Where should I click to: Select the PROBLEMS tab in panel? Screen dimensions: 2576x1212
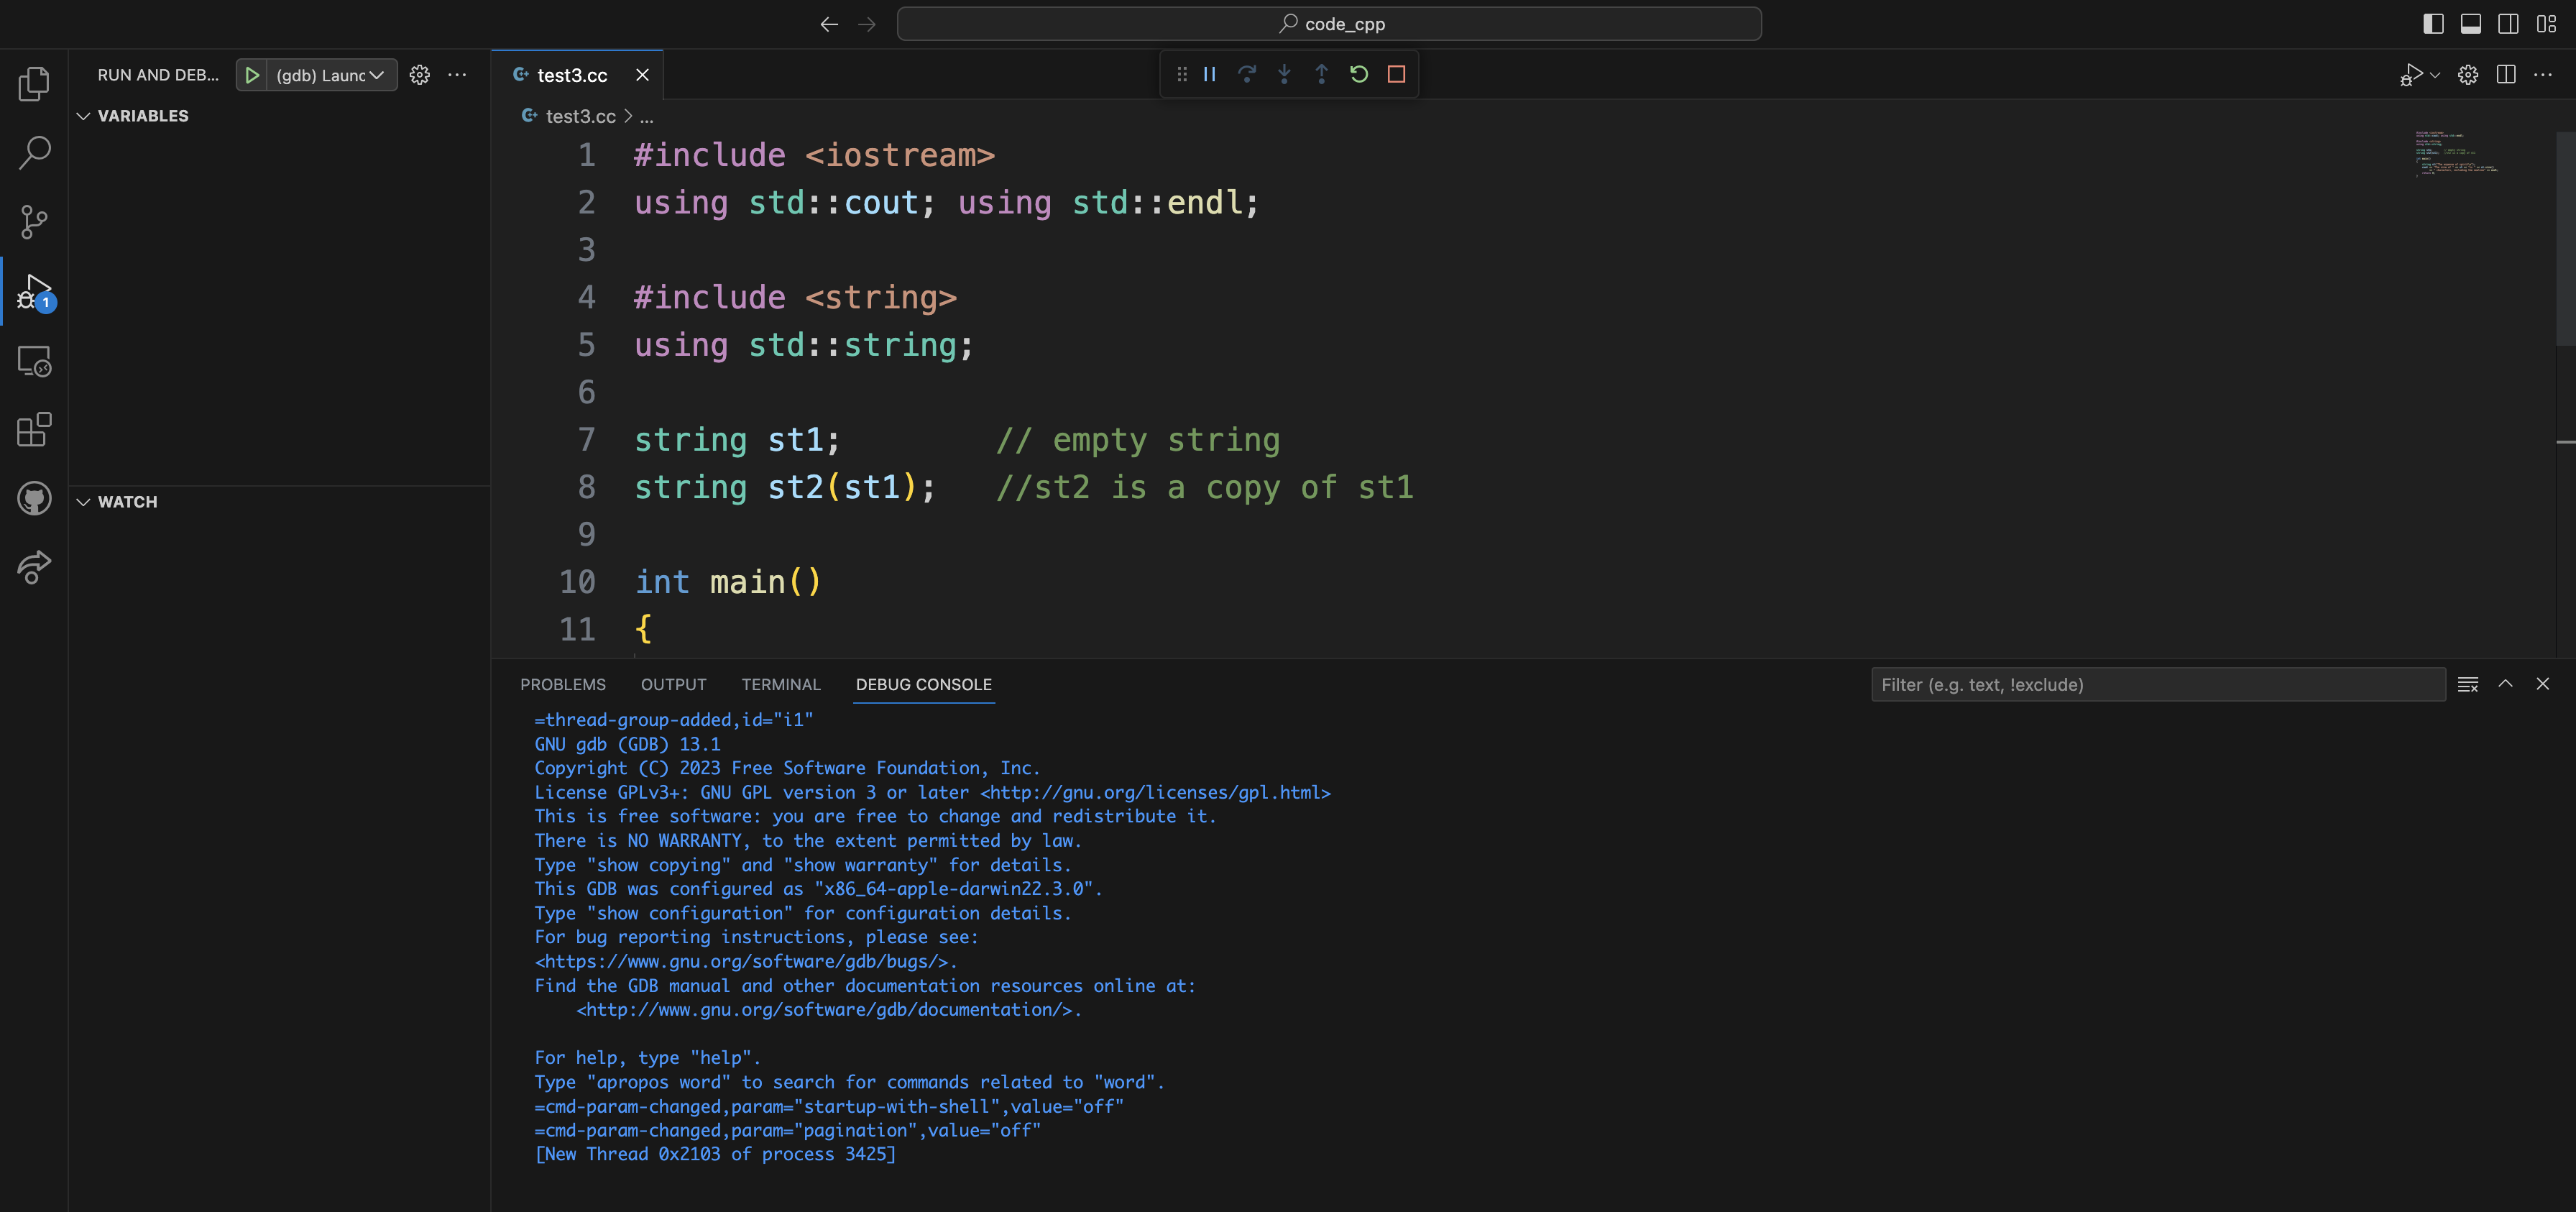562,683
